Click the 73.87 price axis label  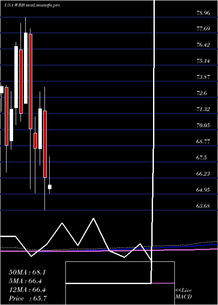pyautogui.click(x=203, y=77)
